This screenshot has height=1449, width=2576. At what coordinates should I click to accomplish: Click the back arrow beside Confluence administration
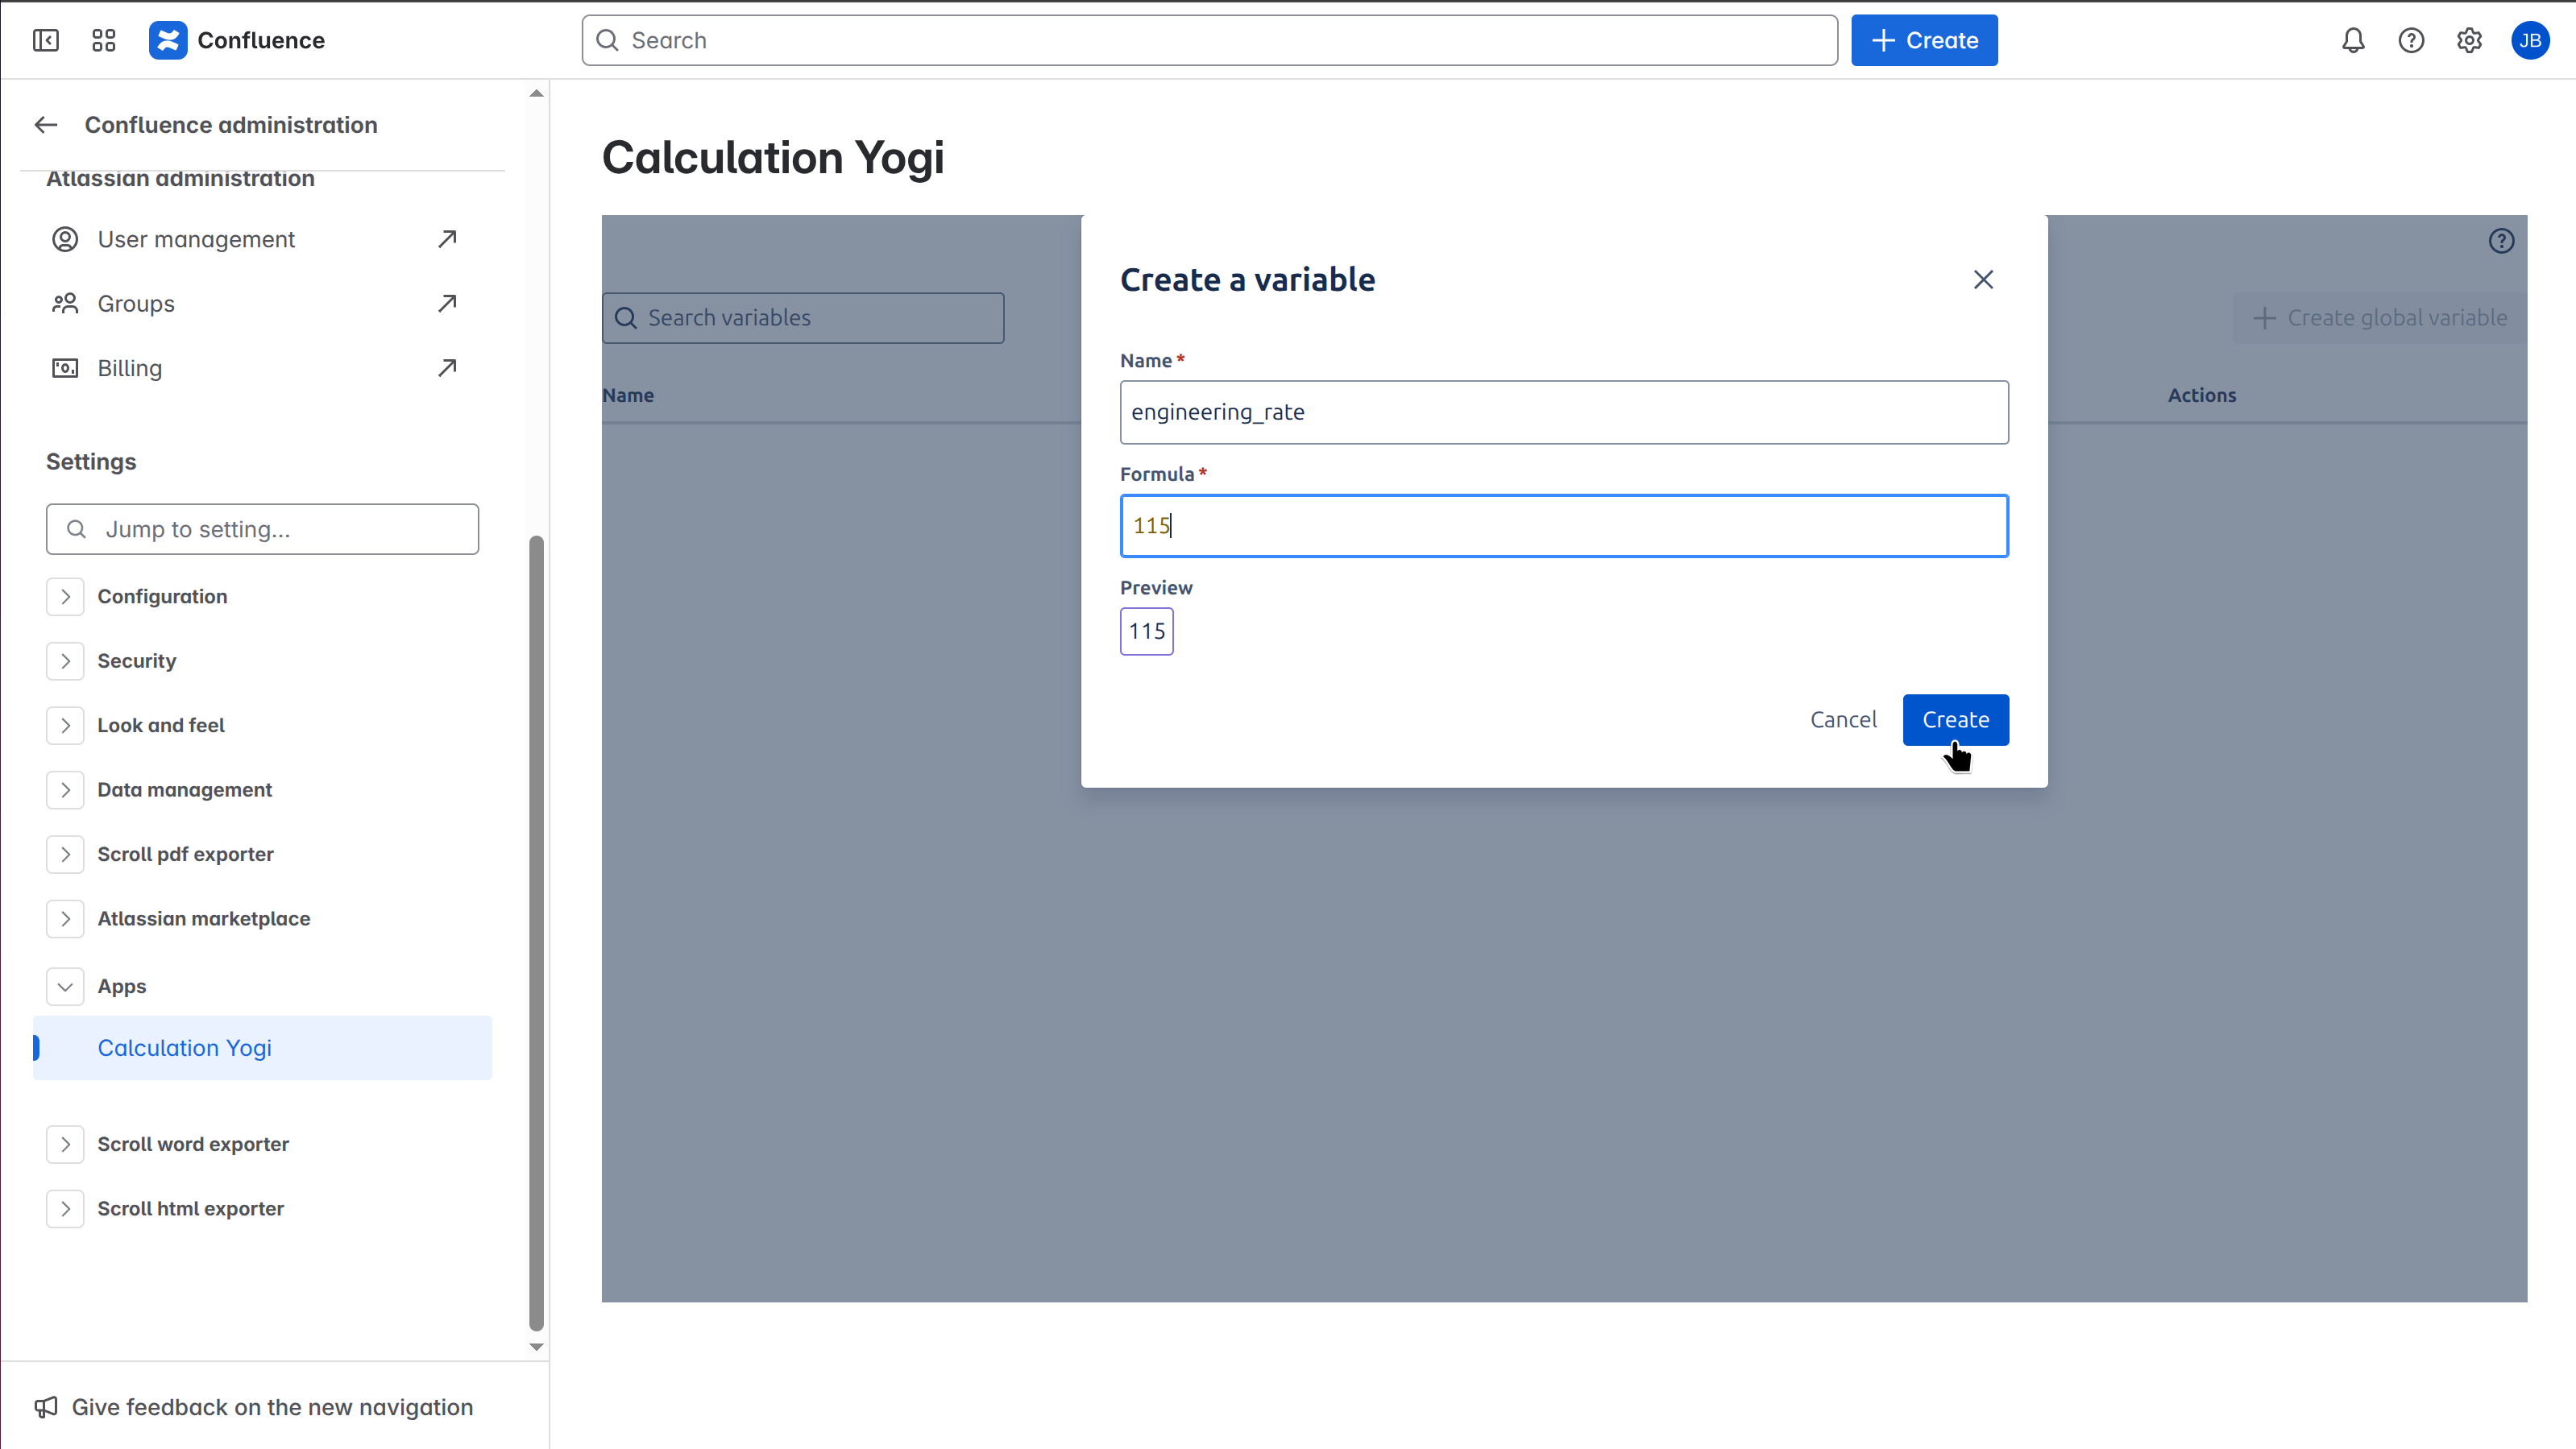45,124
